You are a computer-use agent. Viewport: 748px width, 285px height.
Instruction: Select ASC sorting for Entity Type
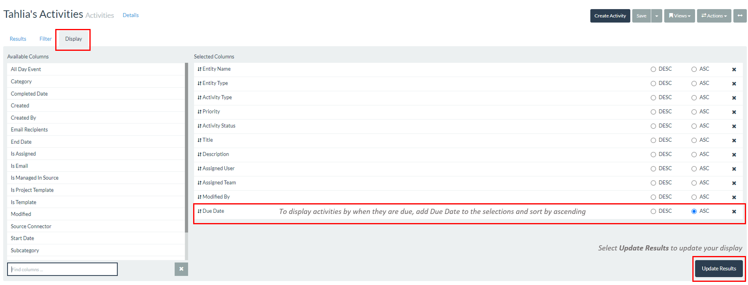point(694,84)
